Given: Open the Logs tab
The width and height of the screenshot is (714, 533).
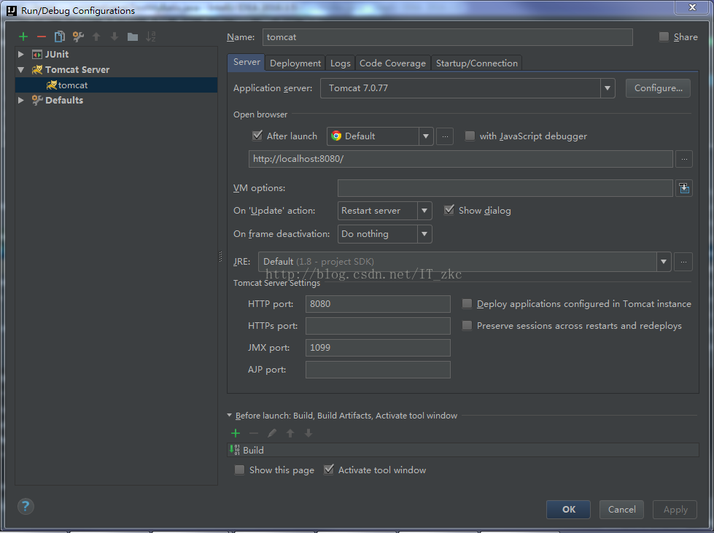Looking at the screenshot, I should click(340, 63).
